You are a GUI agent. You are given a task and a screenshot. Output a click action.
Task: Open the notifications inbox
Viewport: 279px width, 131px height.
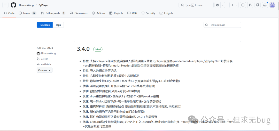pyautogui.click(x=265, y=5)
